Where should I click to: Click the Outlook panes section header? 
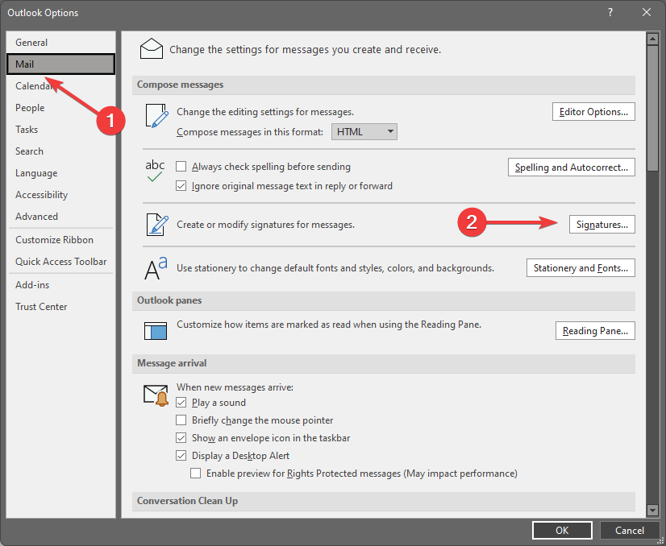[x=384, y=300]
